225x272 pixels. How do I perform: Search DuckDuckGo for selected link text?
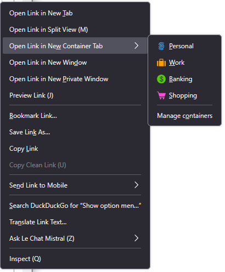(x=75, y=206)
